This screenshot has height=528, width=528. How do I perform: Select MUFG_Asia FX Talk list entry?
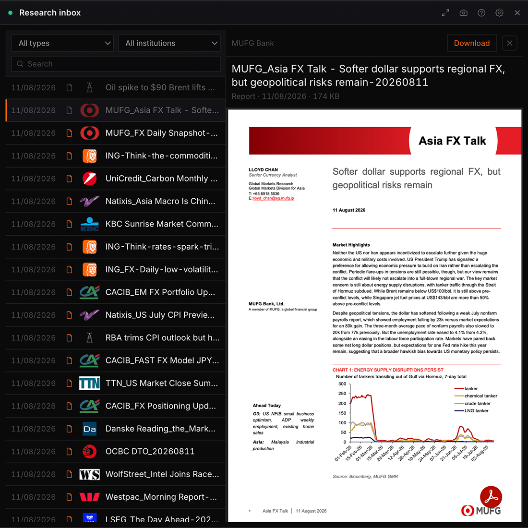116,110
